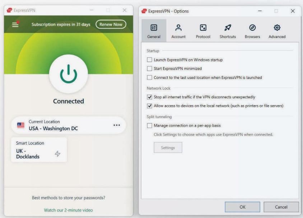Click the Shortcuts rocket icon
Viewport: 303px width, 218px height.
point(228,28)
